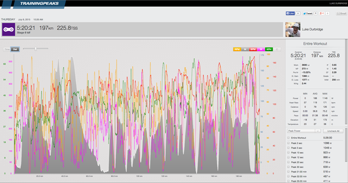Click the 1366 m El. Gain value
This screenshot has height=183, width=348.
pos(306,76)
